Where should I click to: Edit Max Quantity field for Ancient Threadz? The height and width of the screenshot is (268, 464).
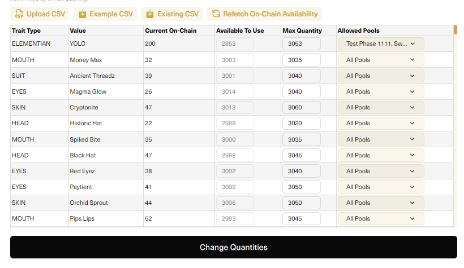pyautogui.click(x=302, y=76)
